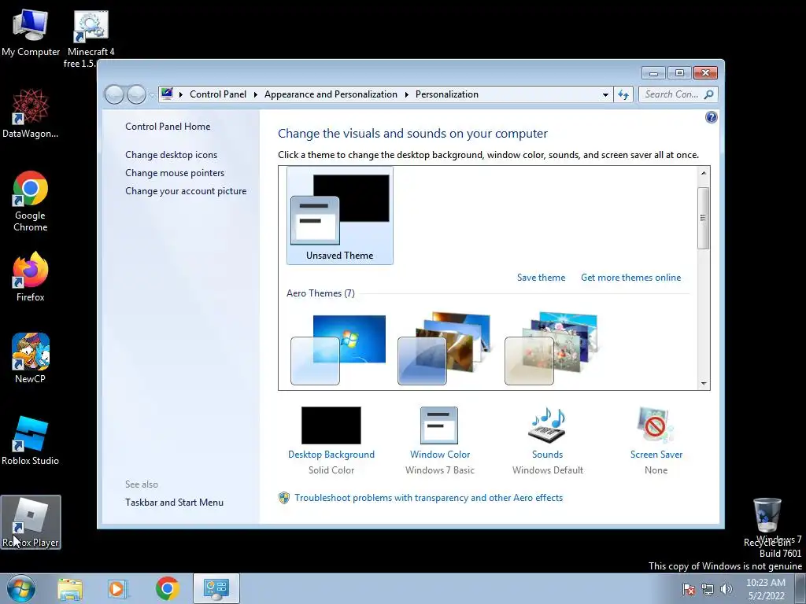Open the recent pages dropdown arrow
806x604 pixels.
click(152, 95)
